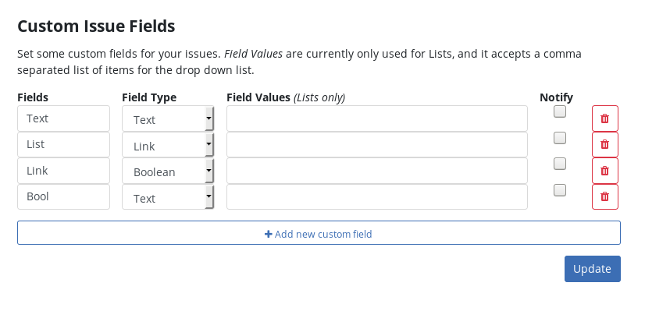
Task: Delete the Bool custom field row
Action: (604, 196)
